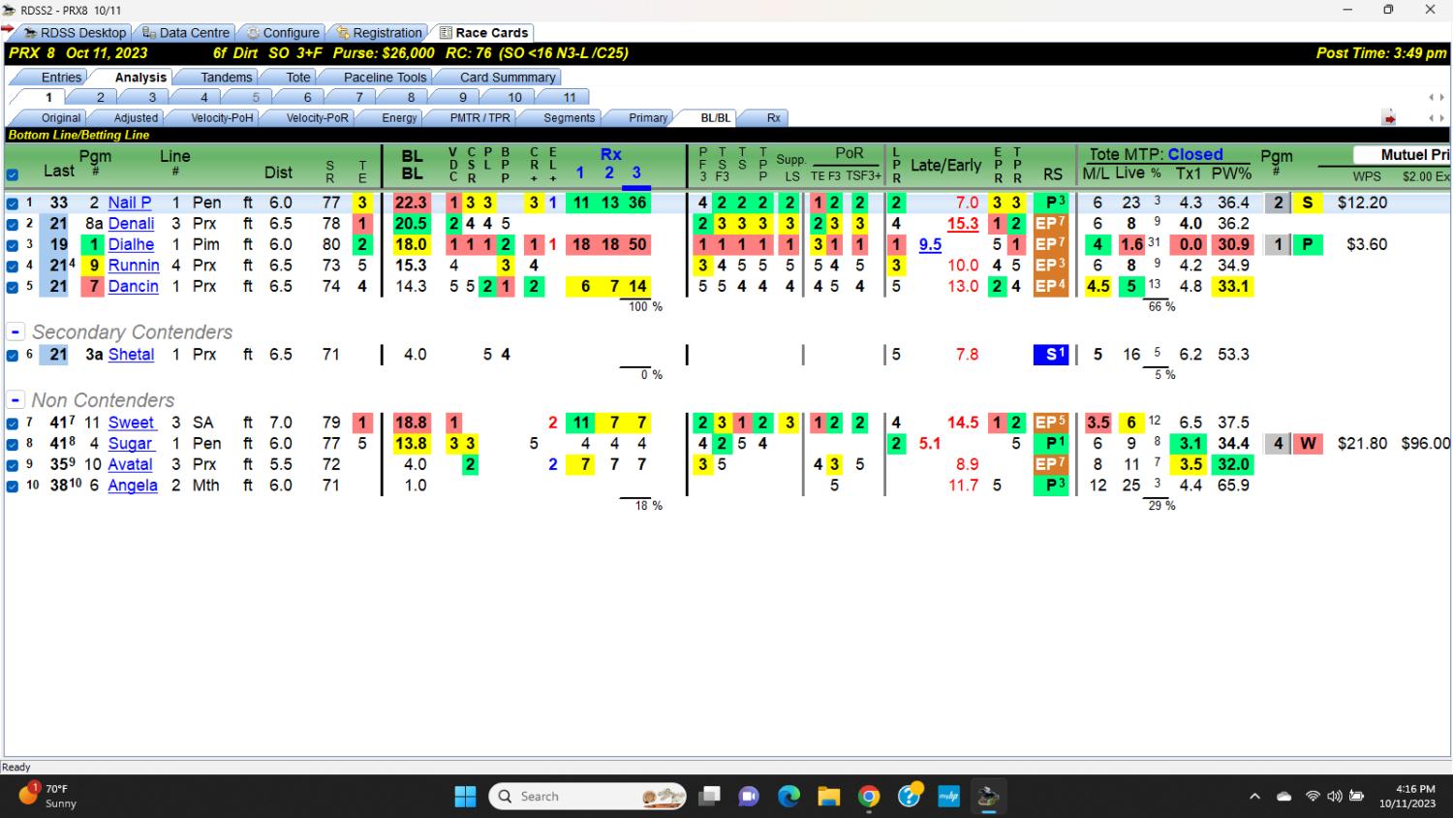Switch to the Entries tab

coord(61,77)
